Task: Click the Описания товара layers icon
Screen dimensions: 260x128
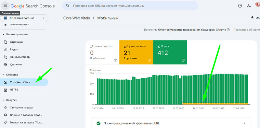Action: pos(6,108)
